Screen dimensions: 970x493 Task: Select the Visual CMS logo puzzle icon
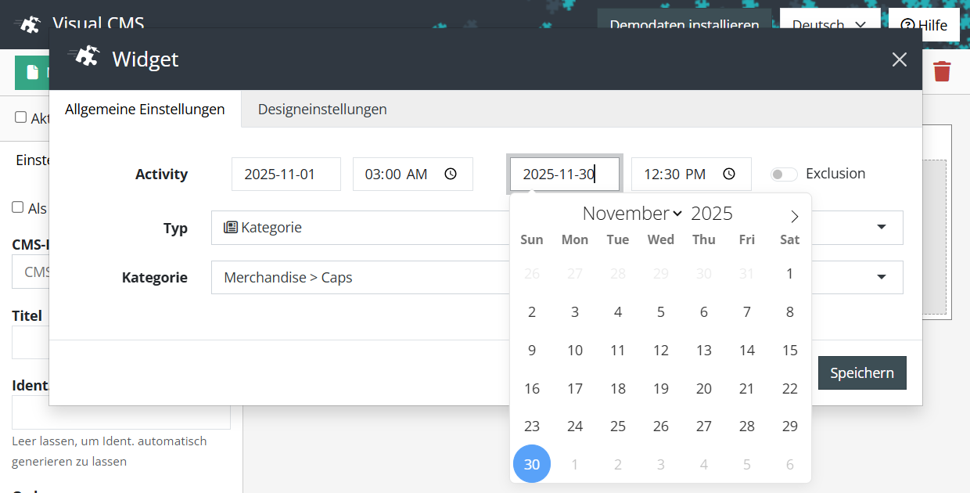pyautogui.click(x=28, y=23)
